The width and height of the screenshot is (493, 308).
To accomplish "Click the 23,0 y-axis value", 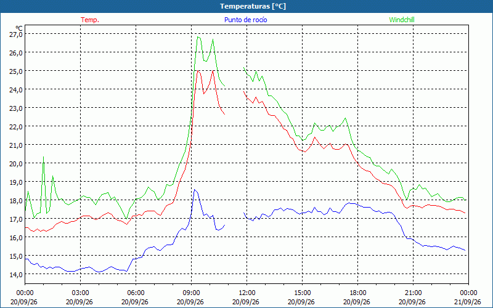I will pyautogui.click(x=16, y=108).
